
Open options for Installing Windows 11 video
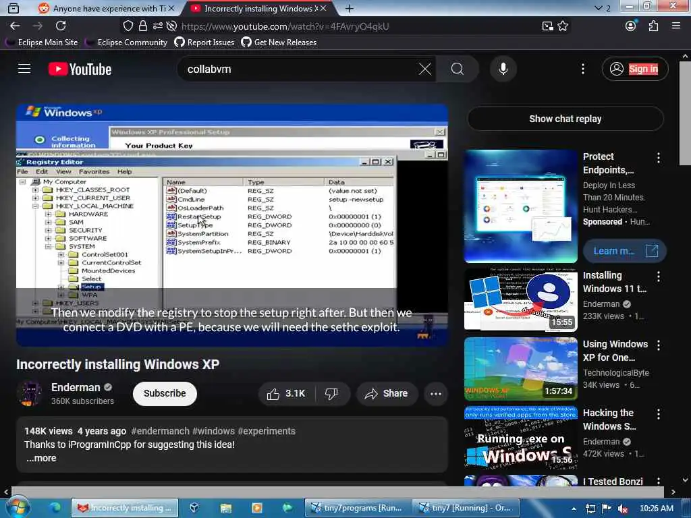658,276
